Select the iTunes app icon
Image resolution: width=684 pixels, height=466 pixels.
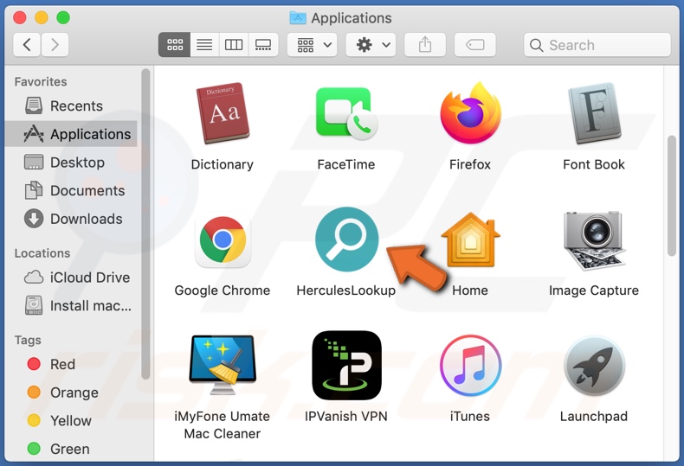469,366
